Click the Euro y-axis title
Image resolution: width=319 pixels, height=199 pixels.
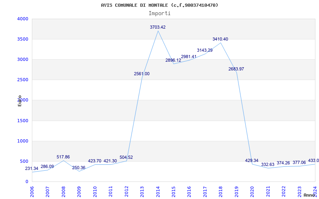[20, 101]
